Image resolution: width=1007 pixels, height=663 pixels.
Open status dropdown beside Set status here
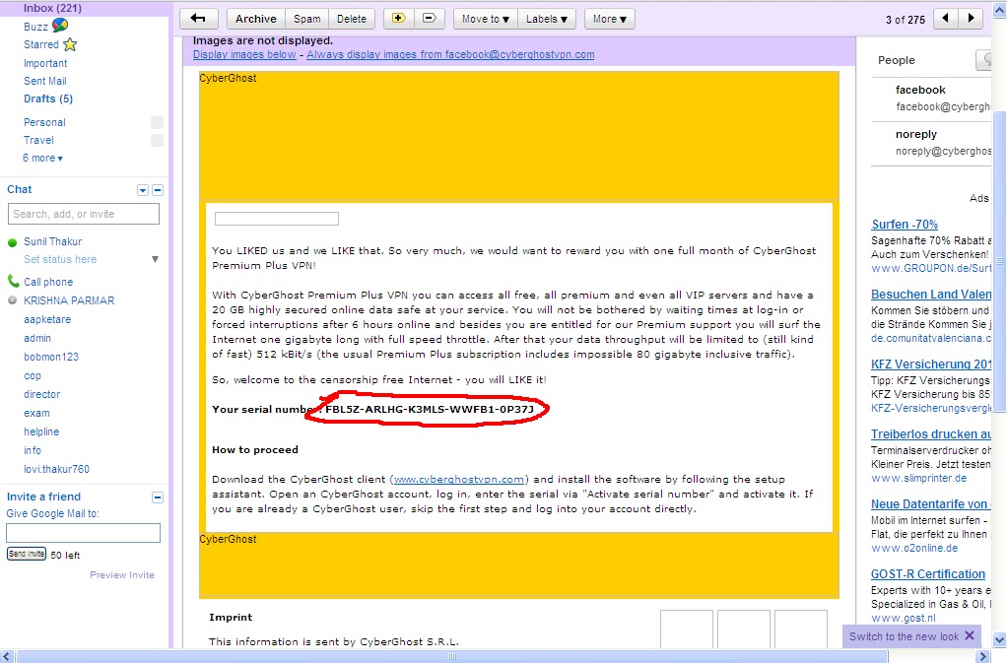155,259
